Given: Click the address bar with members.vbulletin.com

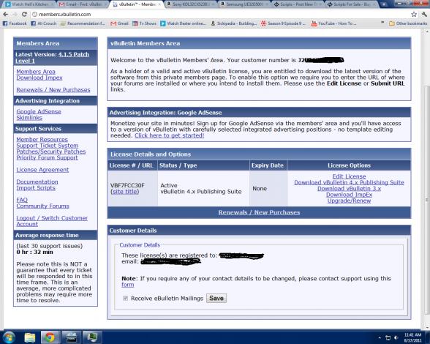Looking at the screenshot, I should pos(219,15).
